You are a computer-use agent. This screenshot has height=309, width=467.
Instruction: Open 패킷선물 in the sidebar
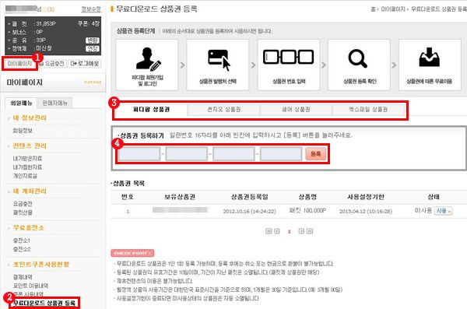[23, 212]
